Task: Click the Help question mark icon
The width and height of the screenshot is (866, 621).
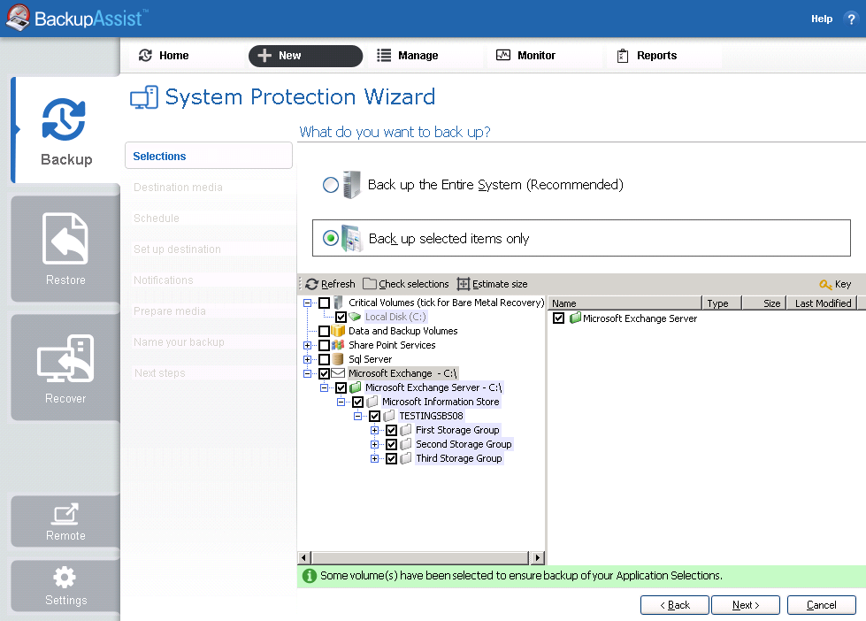Action: pyautogui.click(x=851, y=19)
